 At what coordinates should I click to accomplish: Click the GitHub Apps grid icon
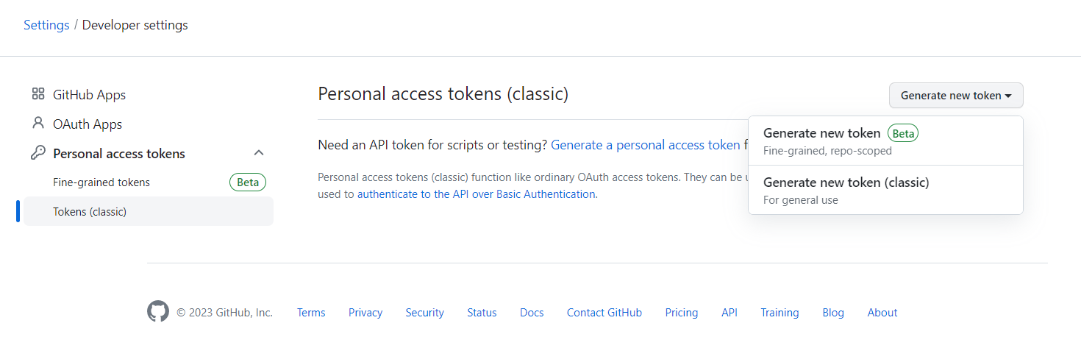pos(38,94)
